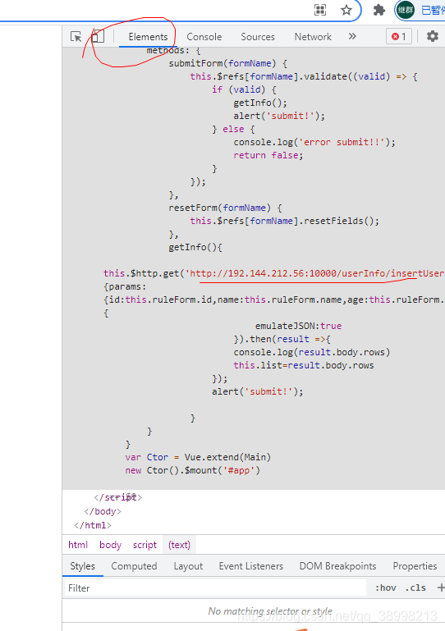This screenshot has height=631, width=445.
Task: Open the DOM Breakpoints pane tab
Action: pyautogui.click(x=337, y=566)
